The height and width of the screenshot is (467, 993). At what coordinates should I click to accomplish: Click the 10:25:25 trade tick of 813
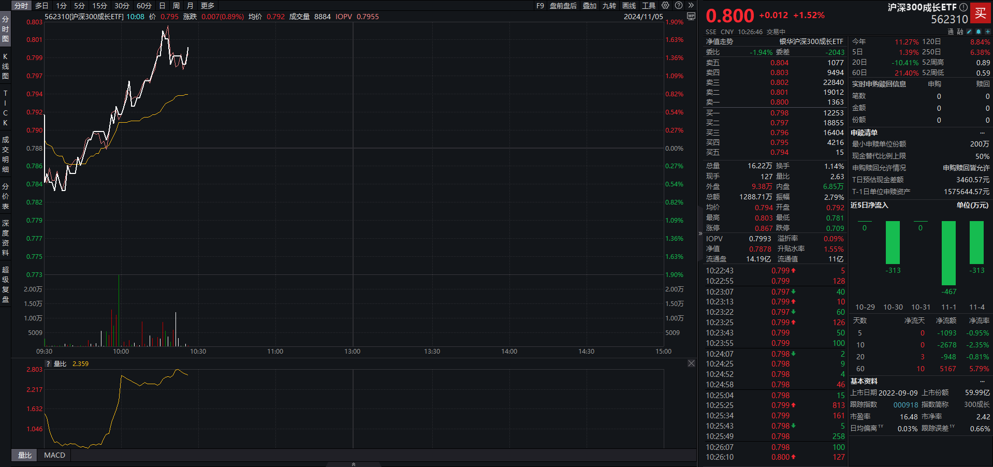(x=775, y=405)
